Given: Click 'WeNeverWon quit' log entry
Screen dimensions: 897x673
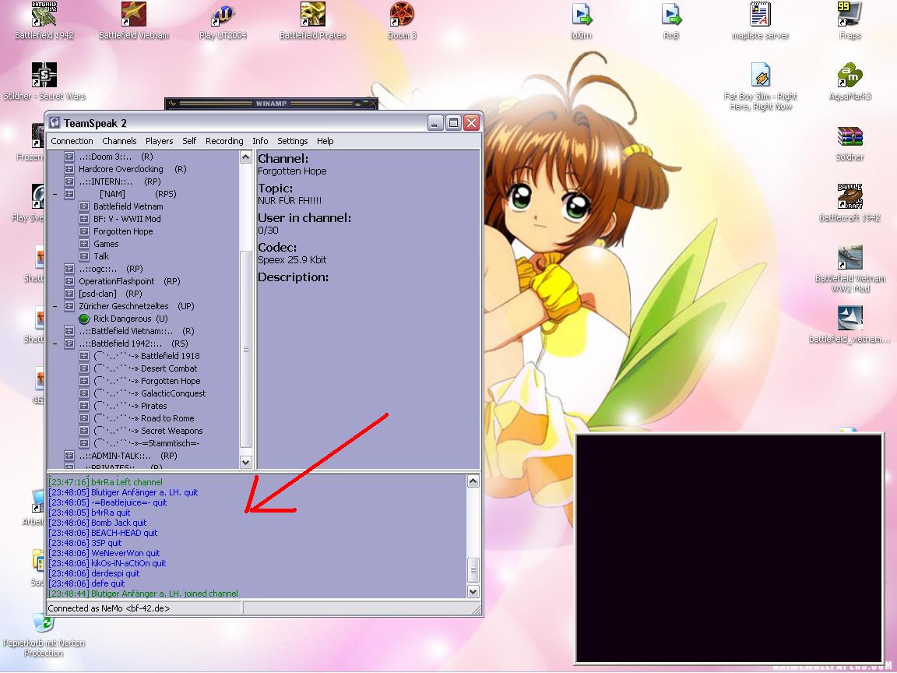Looking at the screenshot, I should [104, 553].
